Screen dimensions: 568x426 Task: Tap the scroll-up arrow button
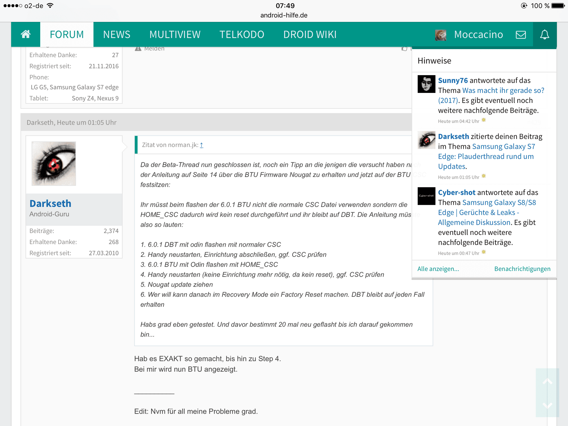coord(547,381)
